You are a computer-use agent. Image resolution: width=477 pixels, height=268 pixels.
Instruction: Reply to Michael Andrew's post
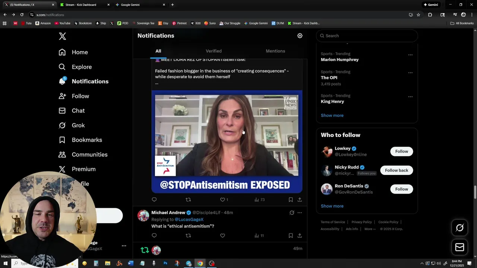154,235
